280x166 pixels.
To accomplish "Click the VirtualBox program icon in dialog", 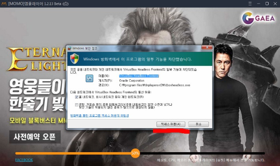I will click(89, 78).
